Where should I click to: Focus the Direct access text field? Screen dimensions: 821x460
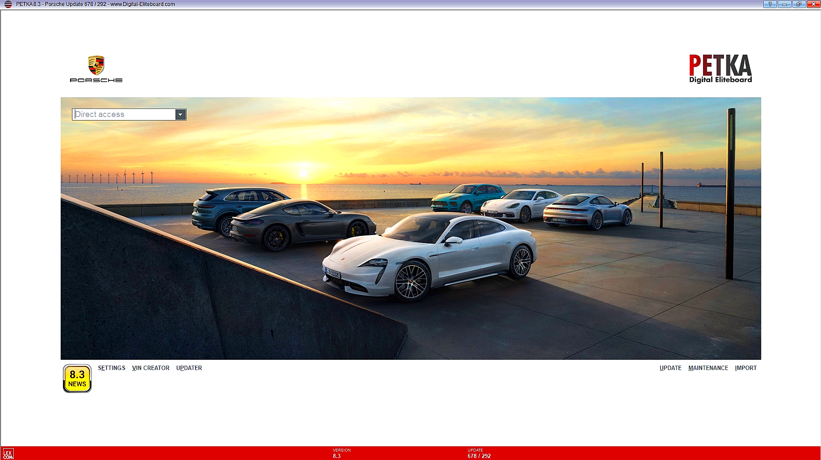[x=124, y=114]
